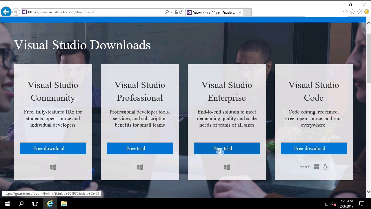Close the Downloads | Visual Studio tab
The image size is (371, 209).
pos(240,12)
